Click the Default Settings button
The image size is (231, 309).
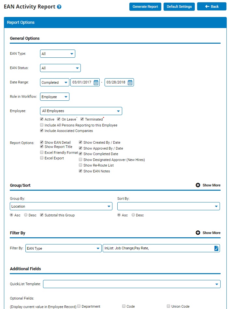coord(179,7)
